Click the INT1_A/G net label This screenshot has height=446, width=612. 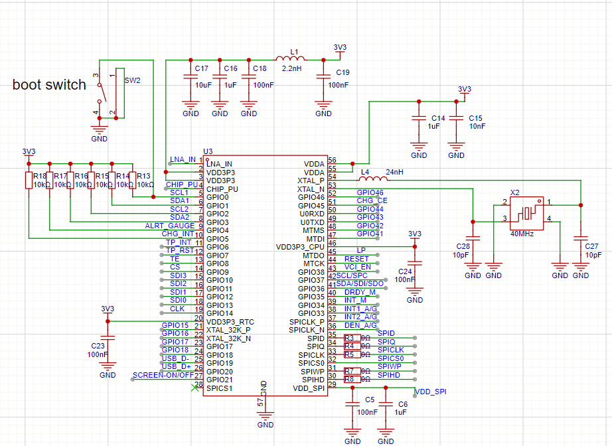(x=360, y=309)
